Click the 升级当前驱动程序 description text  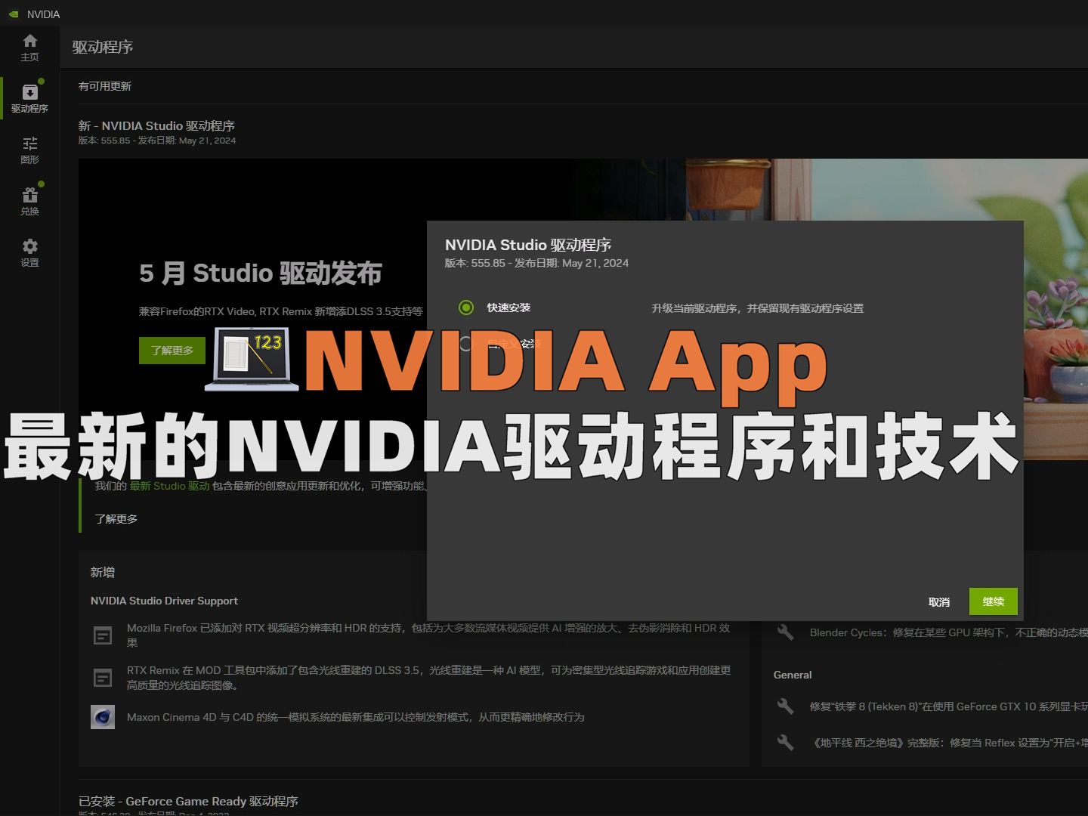[x=758, y=308]
